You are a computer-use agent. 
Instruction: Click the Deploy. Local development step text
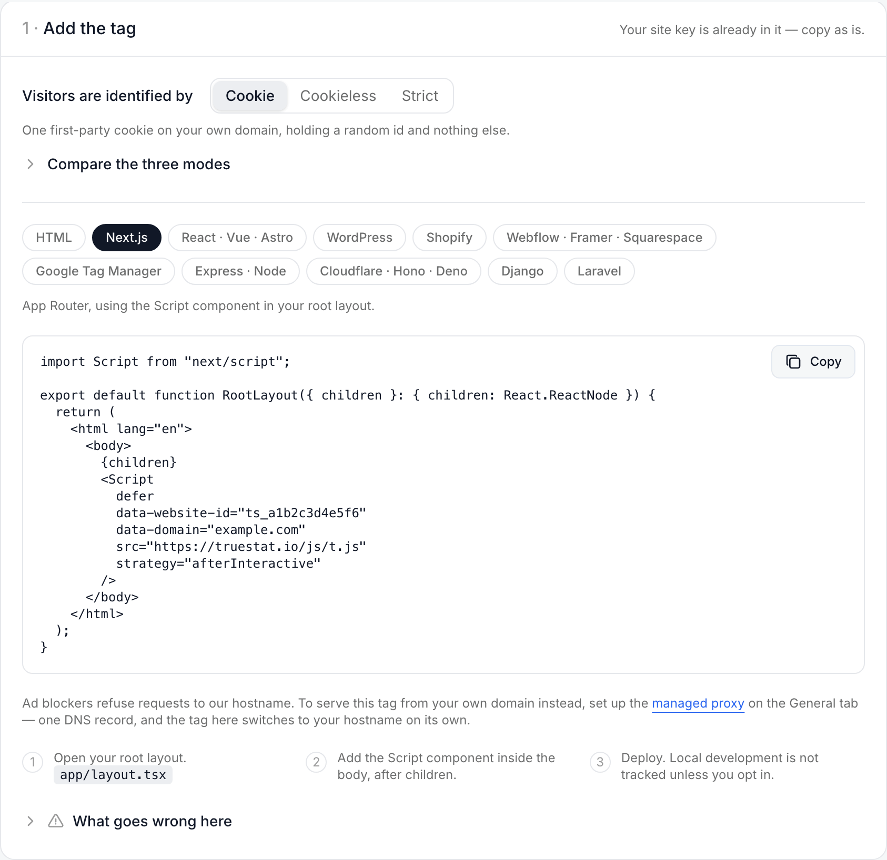(x=720, y=766)
